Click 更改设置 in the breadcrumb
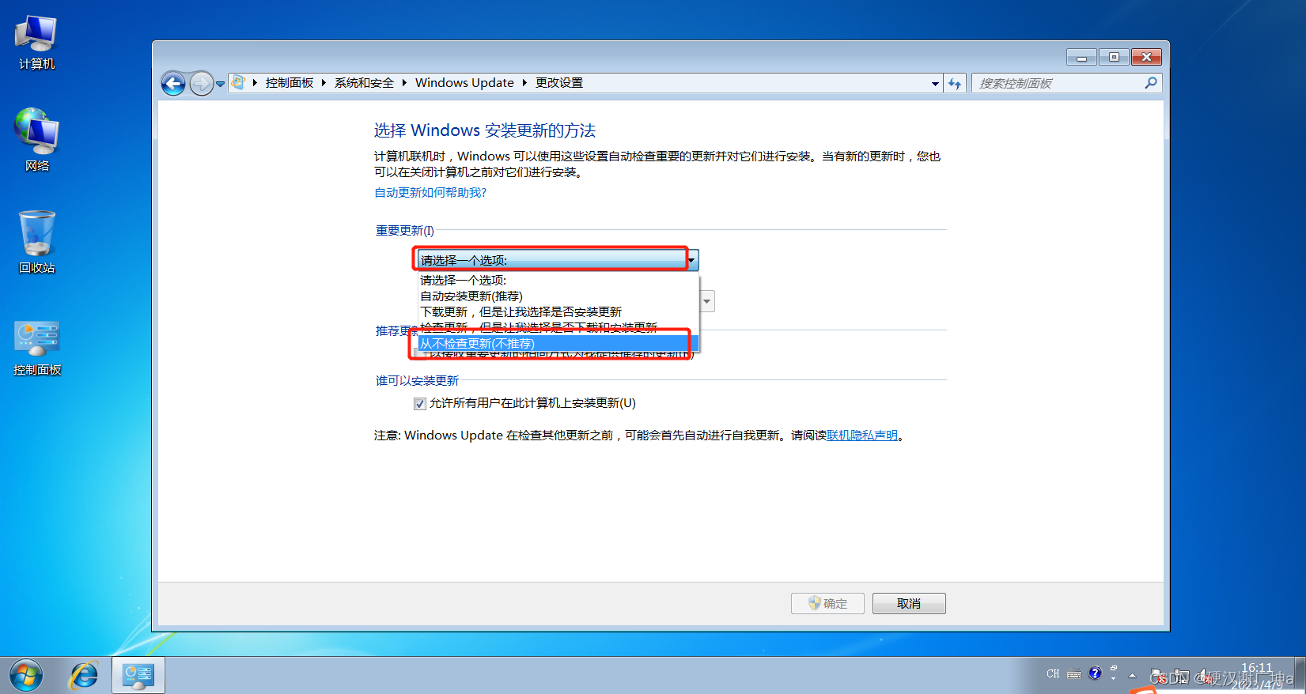The width and height of the screenshot is (1306, 694). coord(559,83)
